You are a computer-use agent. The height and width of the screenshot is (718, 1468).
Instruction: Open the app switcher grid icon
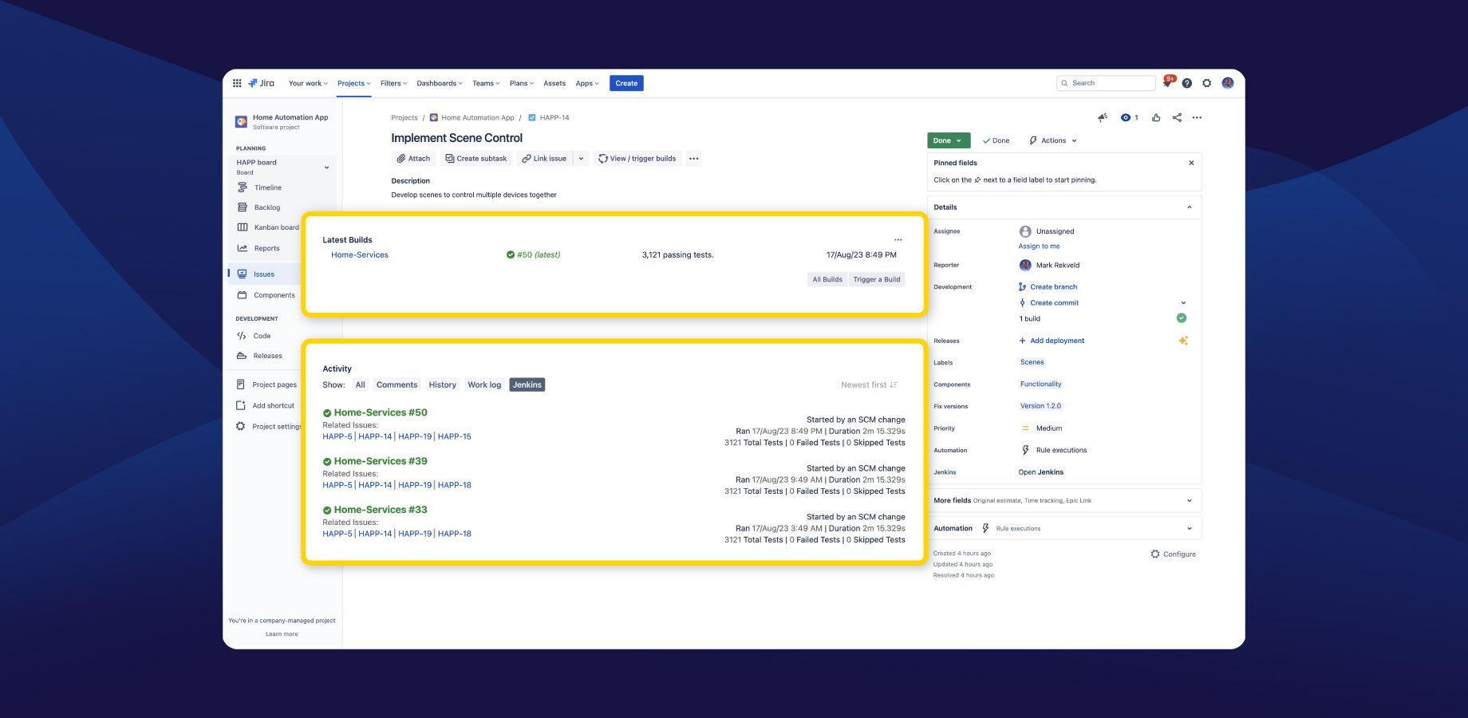[x=237, y=83]
